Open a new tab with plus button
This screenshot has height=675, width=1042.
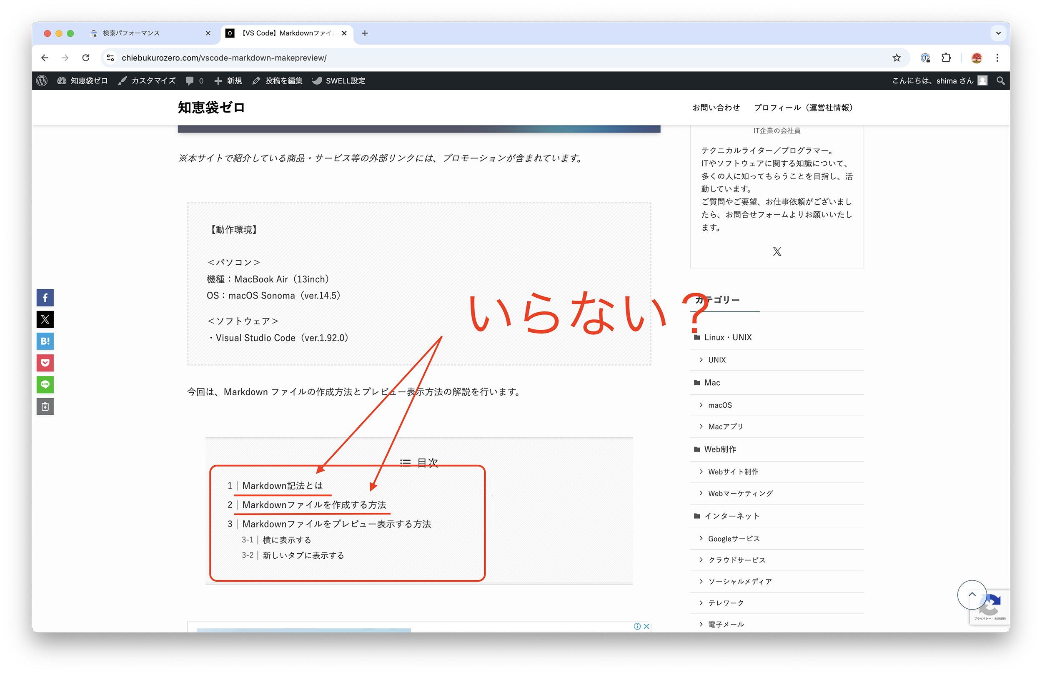(365, 33)
